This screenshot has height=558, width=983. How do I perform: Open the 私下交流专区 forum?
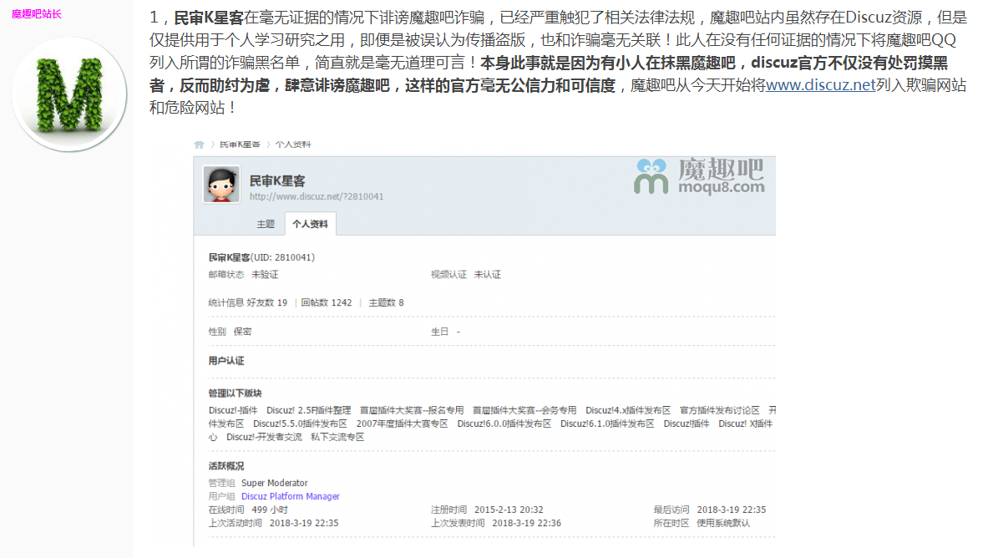point(338,437)
